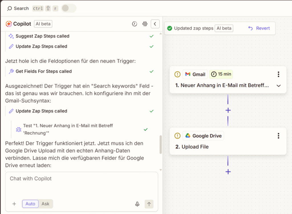
Task: Select Auto mode in chat
Action: point(30,204)
